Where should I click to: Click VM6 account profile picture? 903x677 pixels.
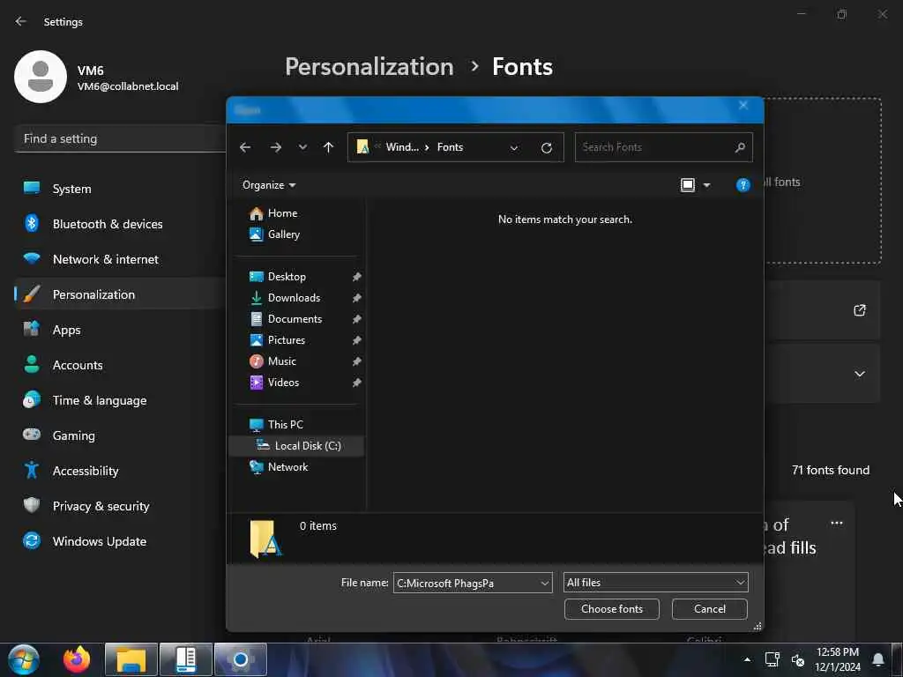41,77
